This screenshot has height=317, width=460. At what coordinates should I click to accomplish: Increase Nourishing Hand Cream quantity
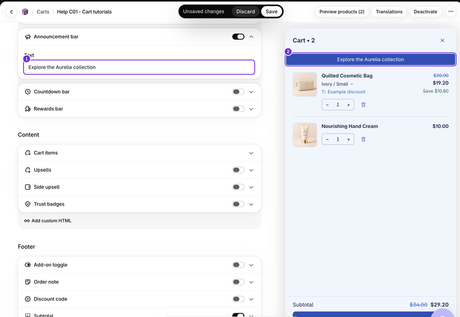click(349, 139)
